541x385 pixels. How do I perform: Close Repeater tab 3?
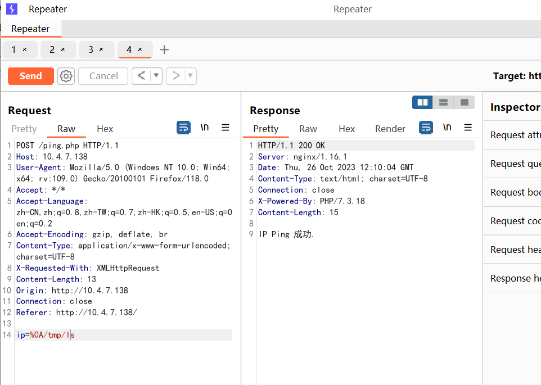[101, 49]
